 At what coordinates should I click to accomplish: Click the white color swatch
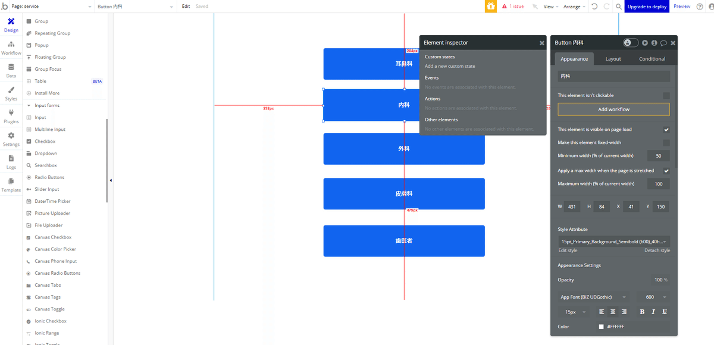pos(601,327)
